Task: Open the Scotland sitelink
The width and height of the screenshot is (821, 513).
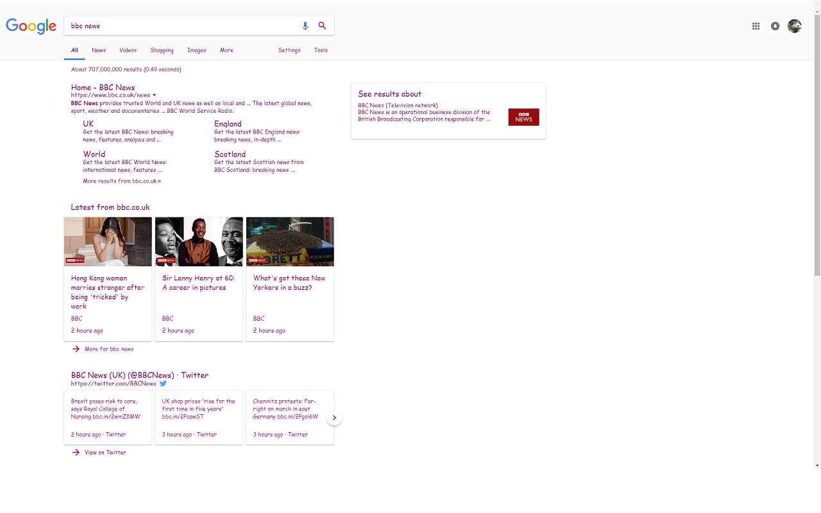Action: (230, 154)
